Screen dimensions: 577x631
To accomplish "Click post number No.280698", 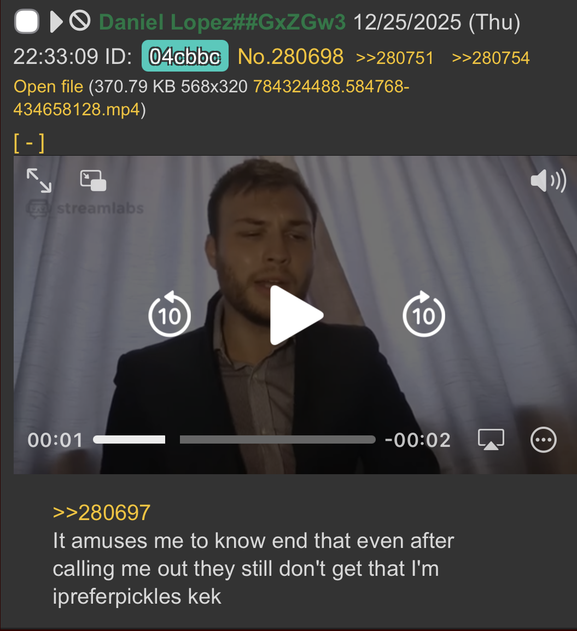I will coord(290,56).
